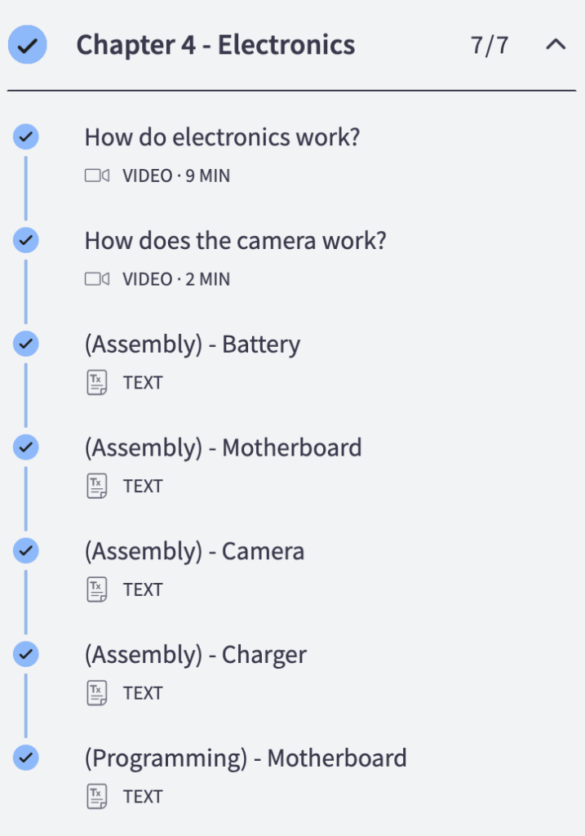Collapse Chapter 4 with the chevron arrow
The width and height of the screenshot is (585, 836).
[556, 44]
